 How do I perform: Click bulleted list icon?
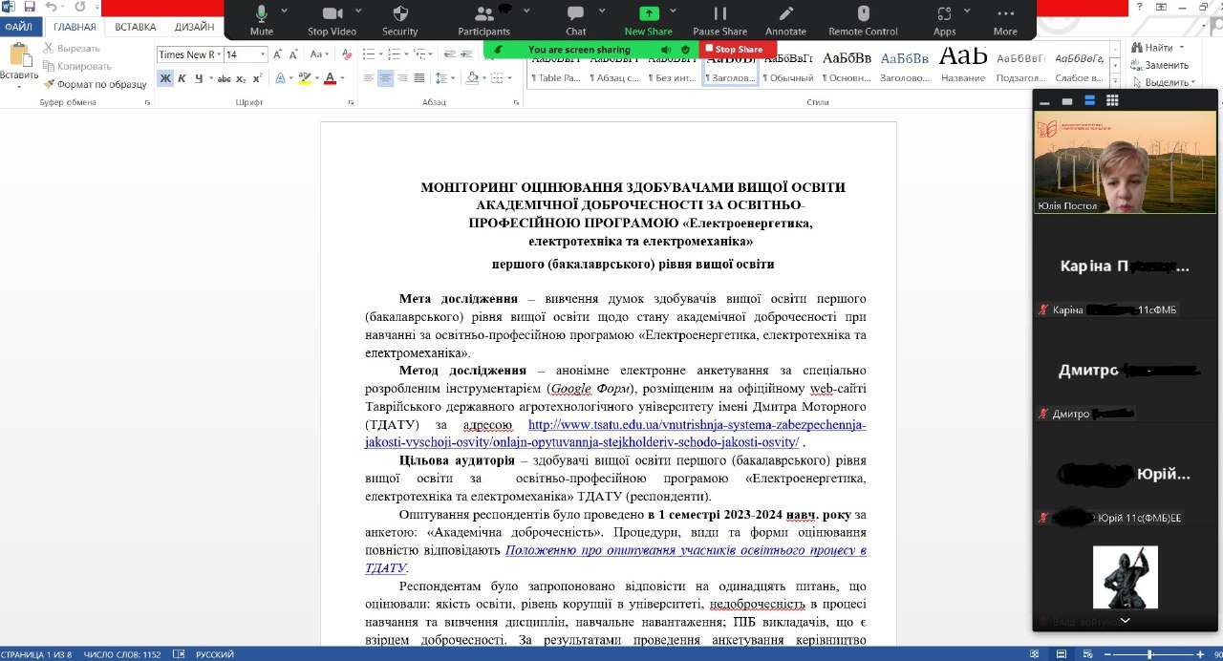[x=370, y=55]
